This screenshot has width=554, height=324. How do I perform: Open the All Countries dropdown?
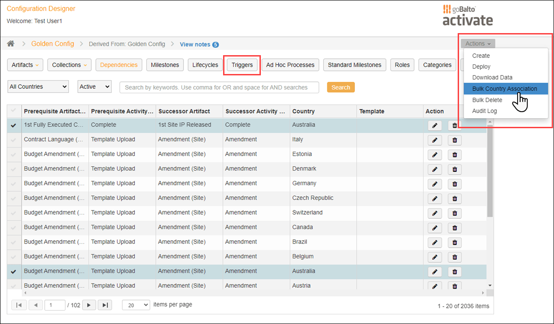click(x=38, y=86)
